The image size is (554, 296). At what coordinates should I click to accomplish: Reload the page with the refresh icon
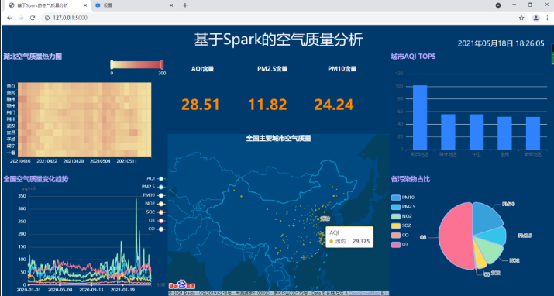(33, 18)
